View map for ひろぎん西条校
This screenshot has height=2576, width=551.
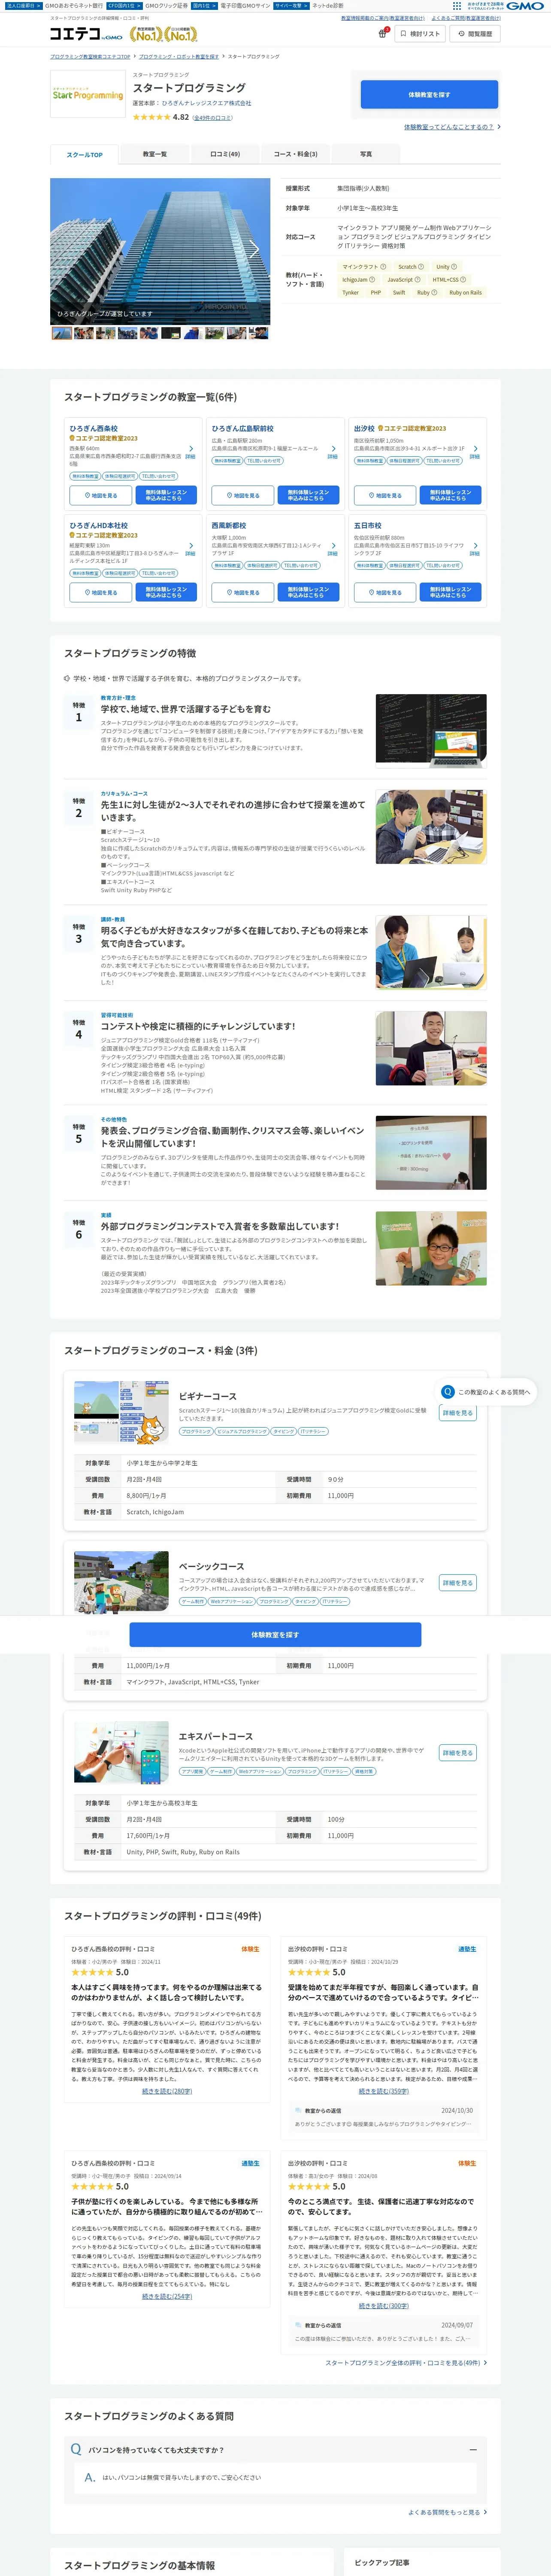[x=101, y=496]
